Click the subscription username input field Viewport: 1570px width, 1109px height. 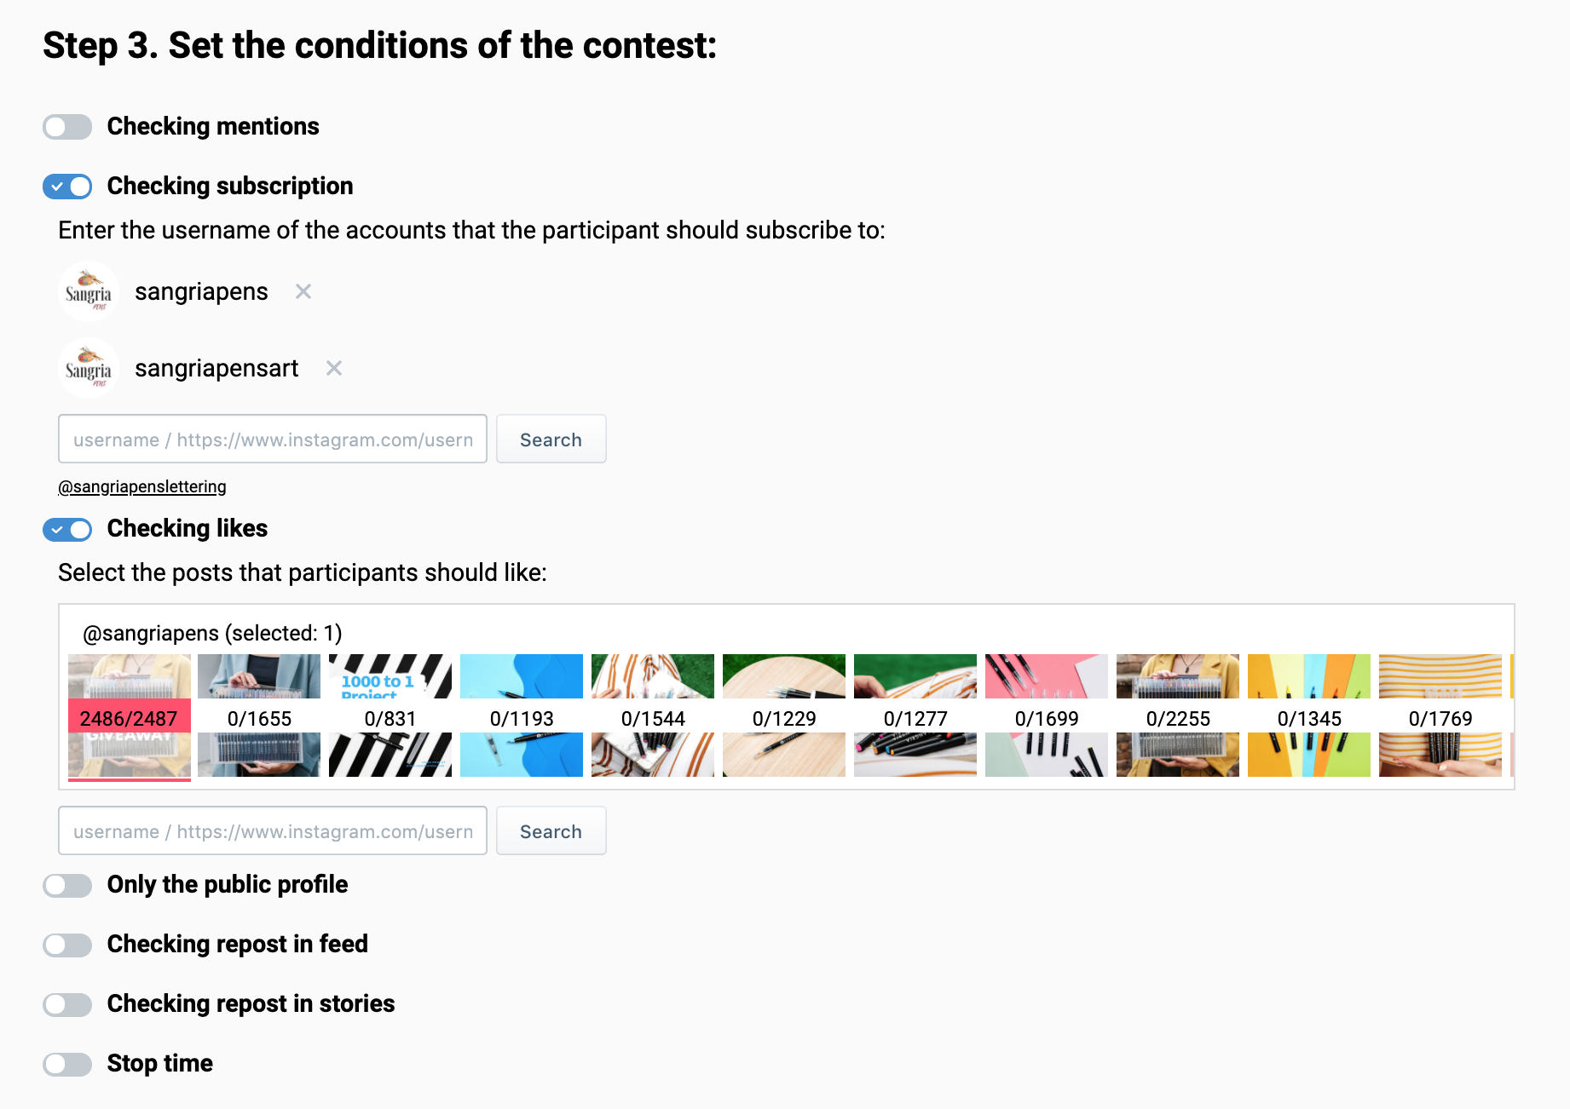pyautogui.click(x=272, y=440)
